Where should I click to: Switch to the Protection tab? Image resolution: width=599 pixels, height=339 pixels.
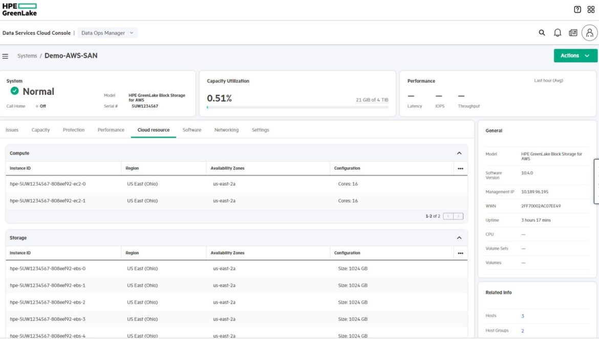pos(74,130)
